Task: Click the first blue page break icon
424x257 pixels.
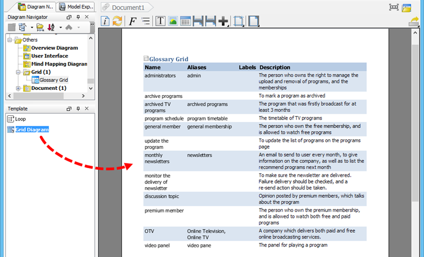Action: click(x=198, y=21)
